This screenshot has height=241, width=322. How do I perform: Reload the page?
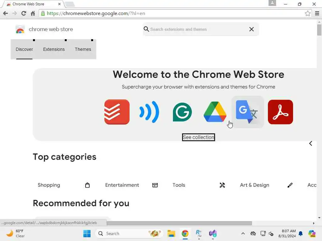(x=24, y=13)
